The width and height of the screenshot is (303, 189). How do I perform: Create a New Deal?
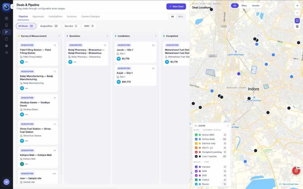click(x=176, y=6)
